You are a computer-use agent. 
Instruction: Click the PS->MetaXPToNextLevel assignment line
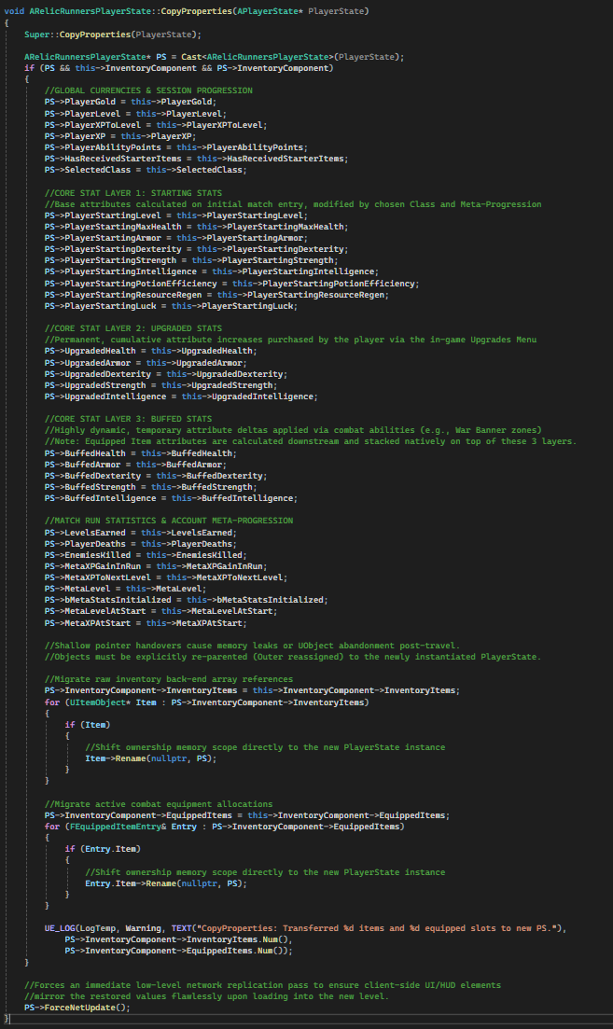pos(166,577)
